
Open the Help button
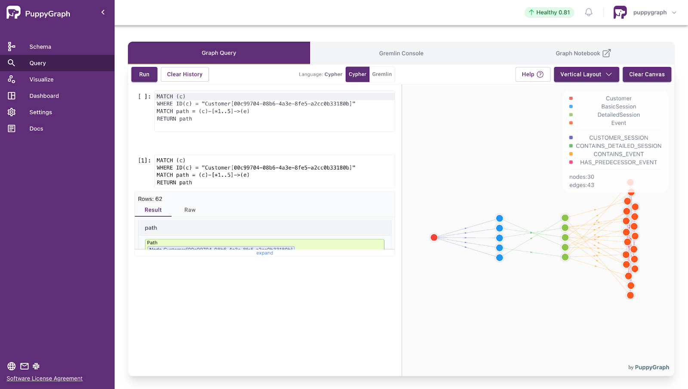(533, 74)
